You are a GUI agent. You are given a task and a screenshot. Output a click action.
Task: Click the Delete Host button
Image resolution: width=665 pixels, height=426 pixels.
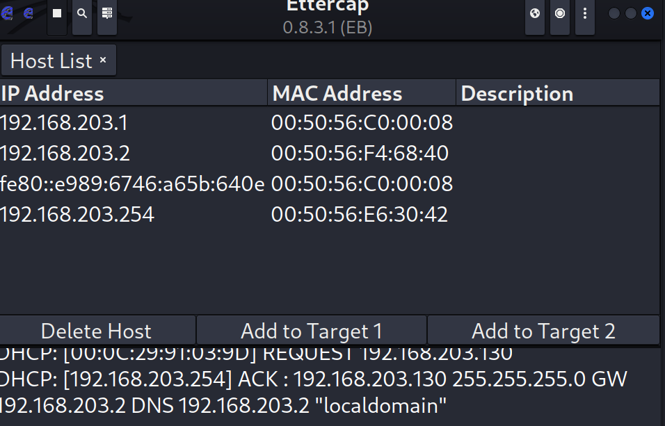click(97, 331)
